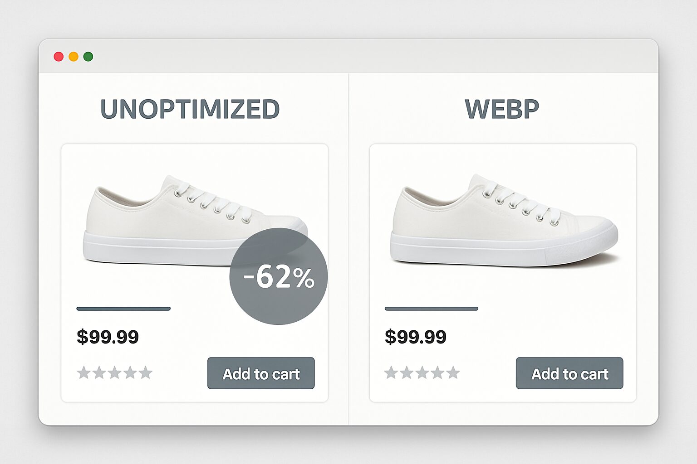Click the yellow traffic light button
Image resolution: width=697 pixels, height=464 pixels.
point(74,56)
